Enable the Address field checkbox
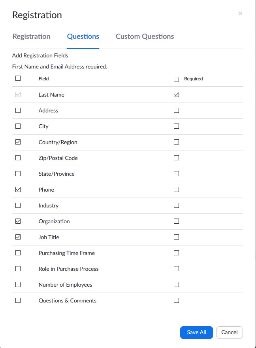This screenshot has width=256, height=348. tap(18, 110)
